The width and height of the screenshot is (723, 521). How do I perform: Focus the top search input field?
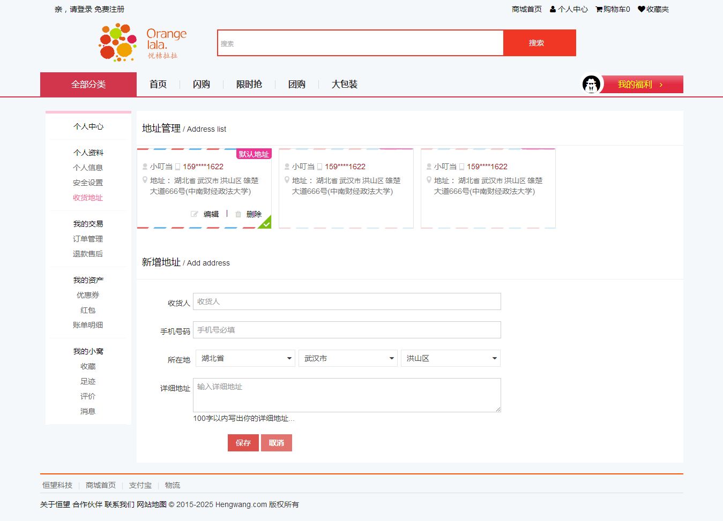361,43
